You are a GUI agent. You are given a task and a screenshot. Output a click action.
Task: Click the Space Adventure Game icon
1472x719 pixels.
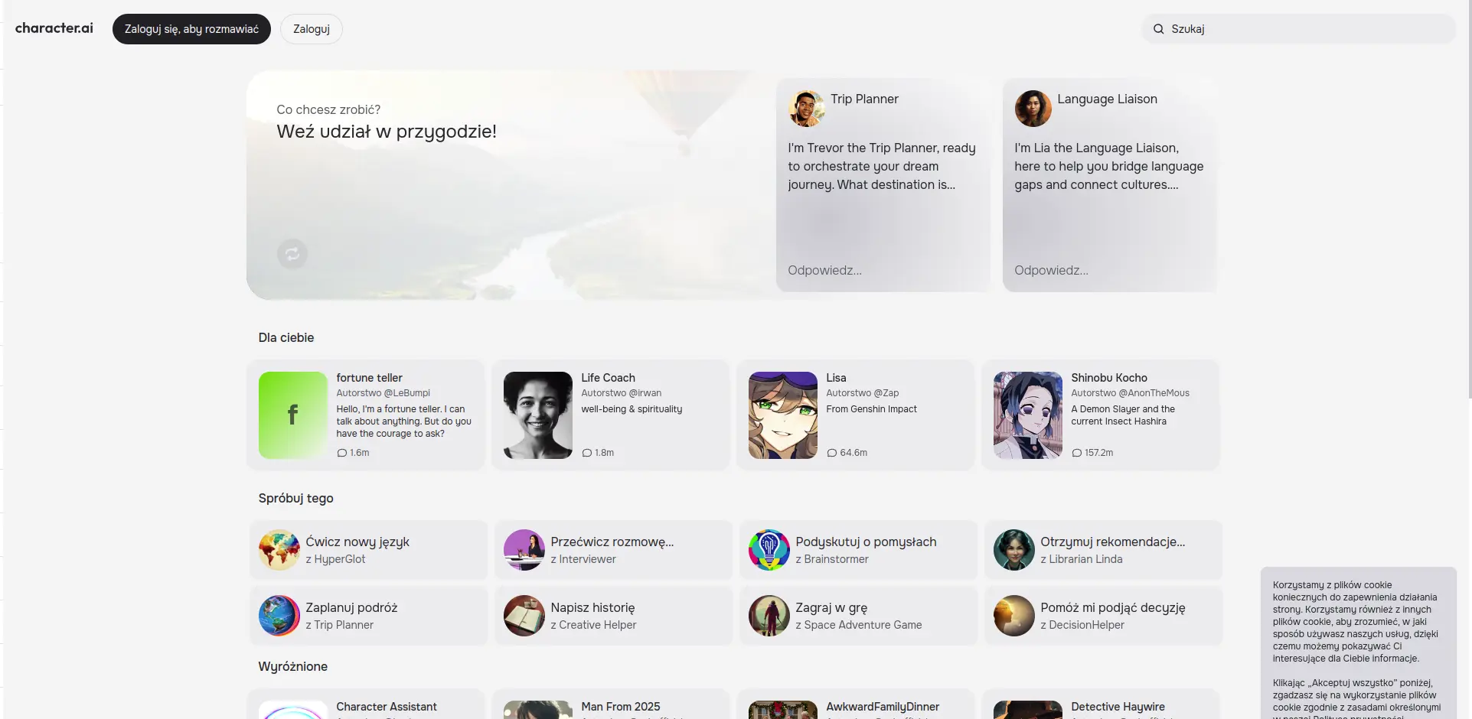(x=769, y=616)
